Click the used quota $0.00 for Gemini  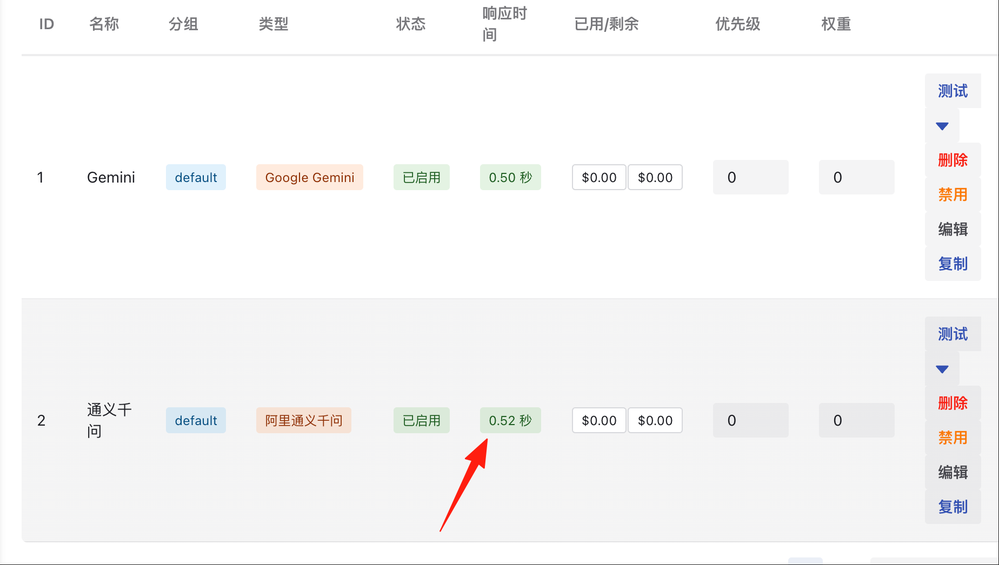[599, 177]
